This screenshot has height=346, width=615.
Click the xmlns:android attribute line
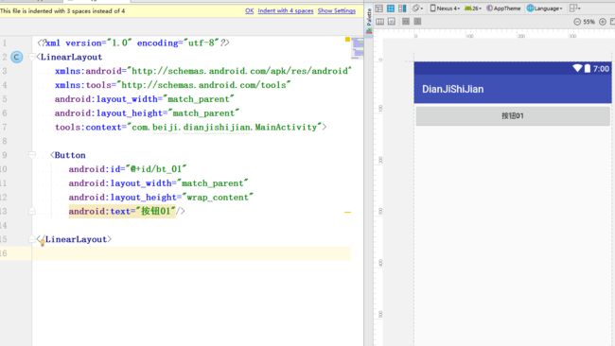(203, 71)
